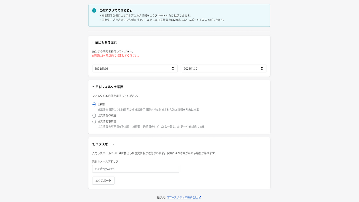The width and height of the screenshot is (359, 202).
Task: Click the エクスポート button
Action: click(103, 180)
